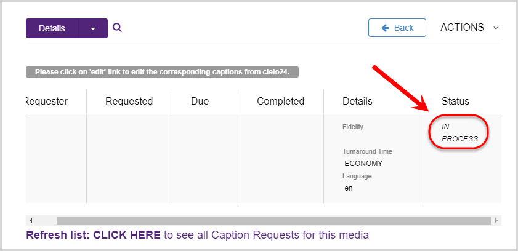The image size is (518, 251).
Task: Select the Status column header
Action: coord(455,102)
